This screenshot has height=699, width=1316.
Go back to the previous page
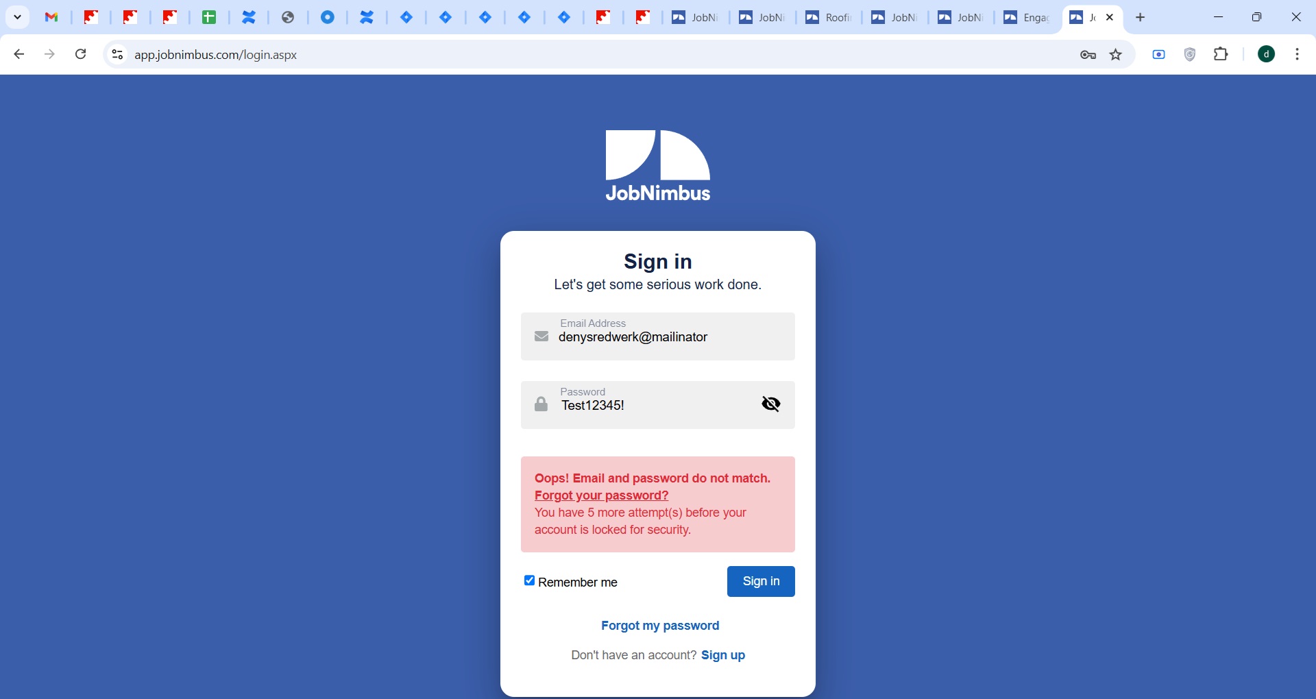click(x=19, y=54)
